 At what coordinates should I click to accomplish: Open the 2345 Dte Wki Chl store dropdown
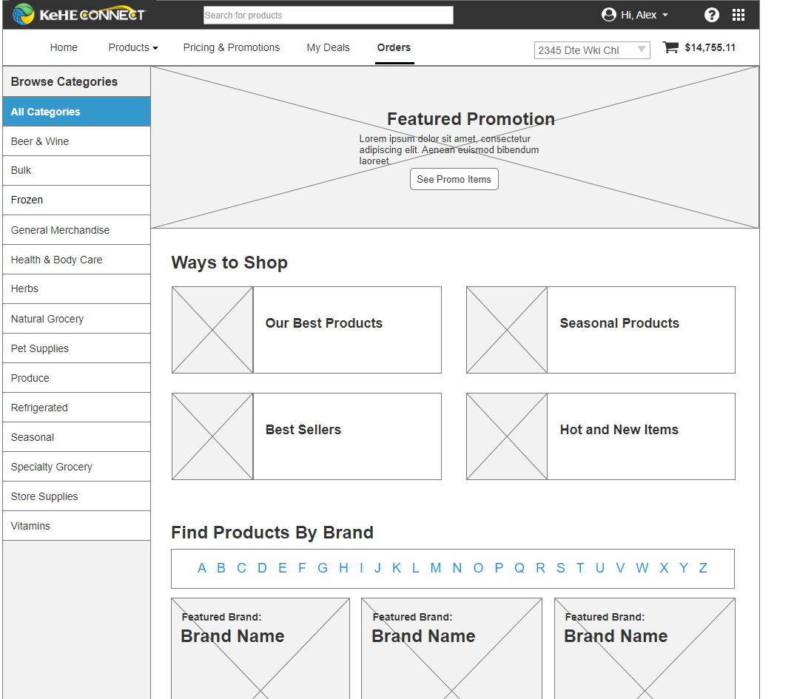(592, 50)
